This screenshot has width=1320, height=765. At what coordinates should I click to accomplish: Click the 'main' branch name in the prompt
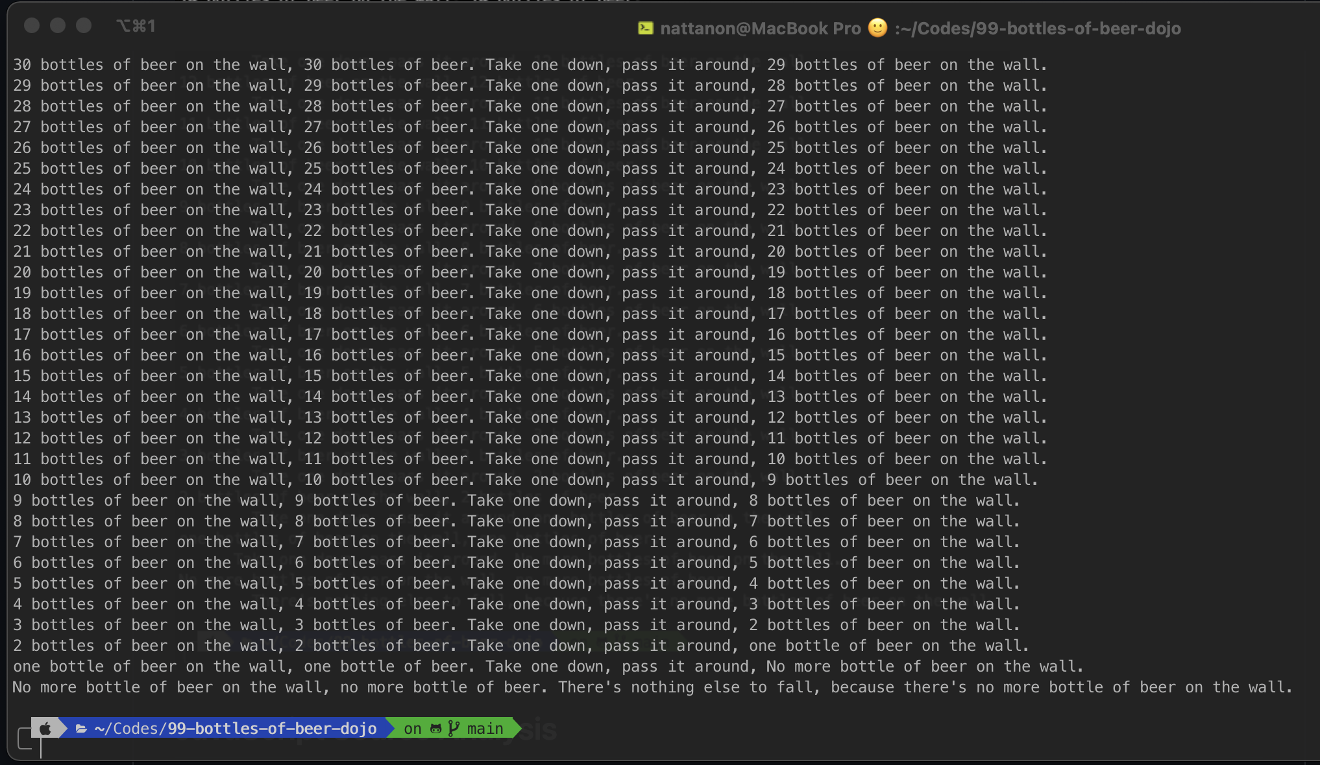pos(485,729)
